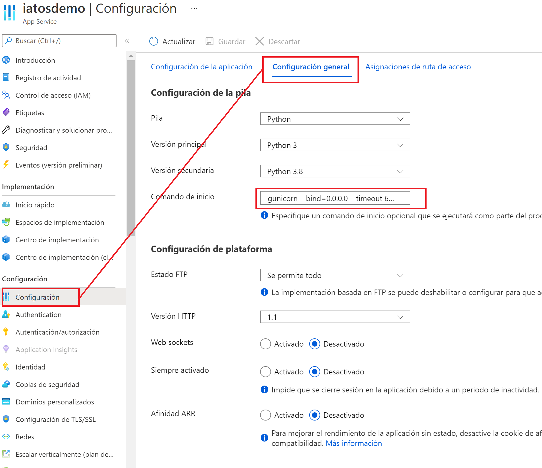Open Seguridad shield icon item

point(6,147)
